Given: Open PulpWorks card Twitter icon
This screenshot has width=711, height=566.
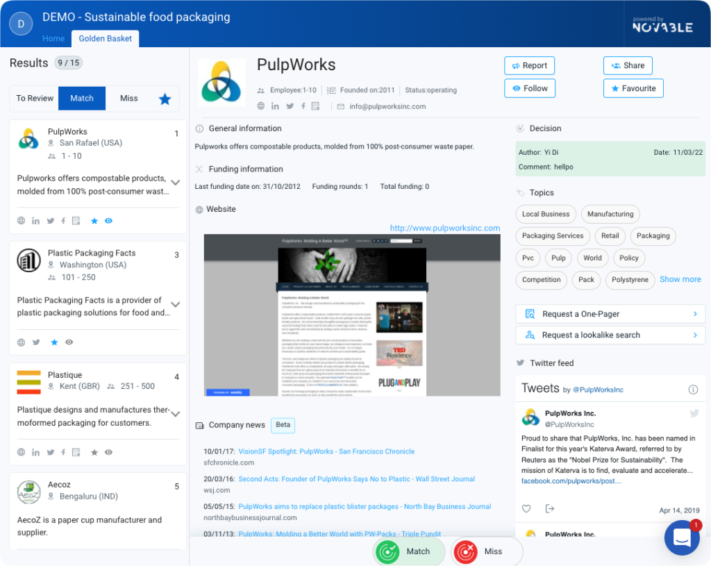Looking at the screenshot, I should [50, 221].
